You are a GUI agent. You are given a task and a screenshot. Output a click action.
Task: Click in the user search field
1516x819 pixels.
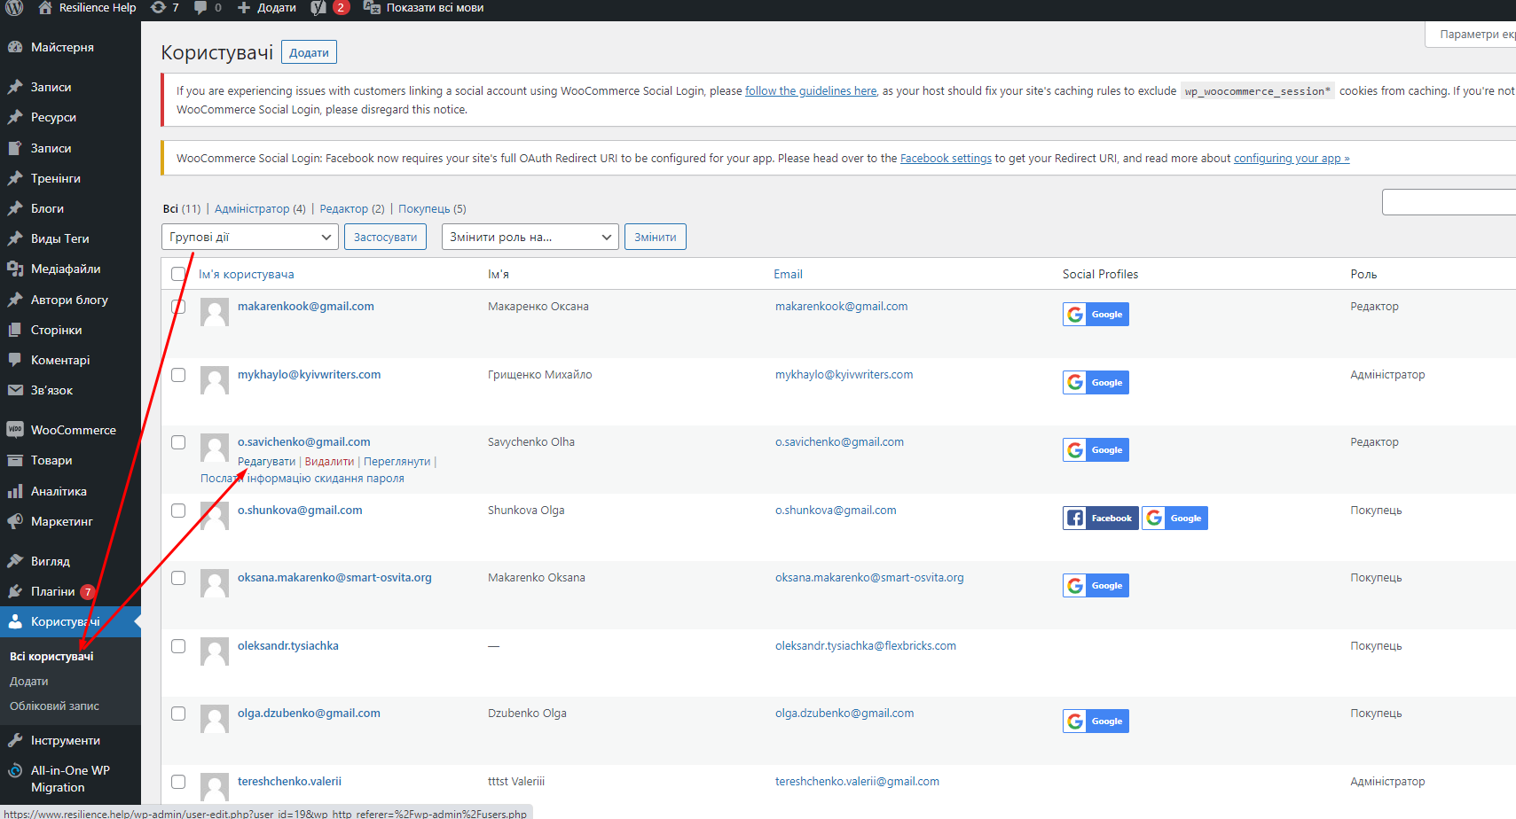pos(1449,202)
